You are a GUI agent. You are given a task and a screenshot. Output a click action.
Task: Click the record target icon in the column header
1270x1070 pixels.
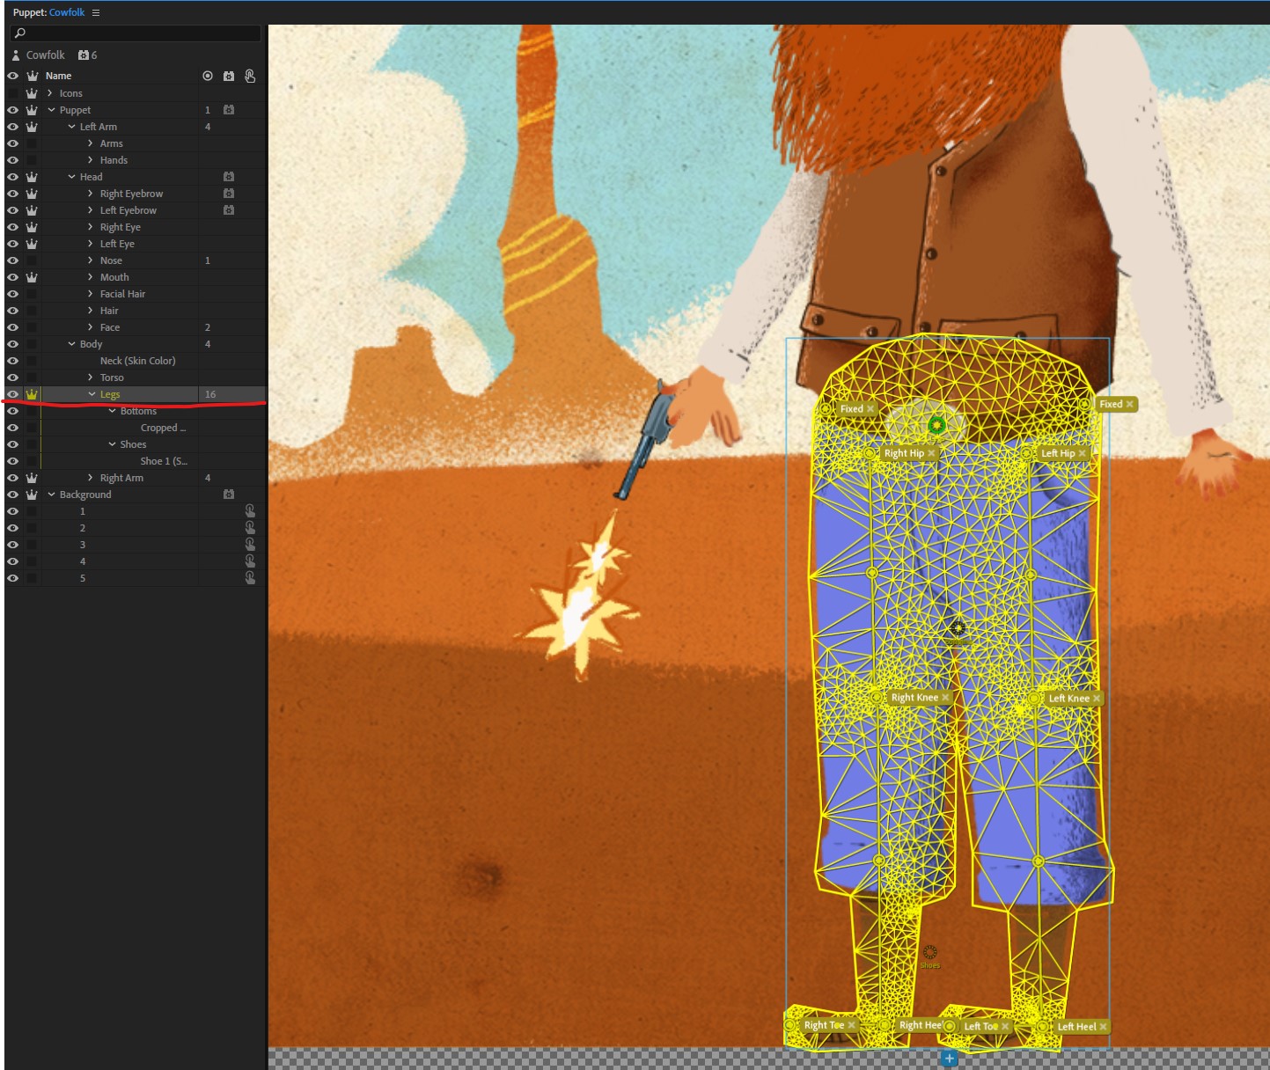coord(208,76)
